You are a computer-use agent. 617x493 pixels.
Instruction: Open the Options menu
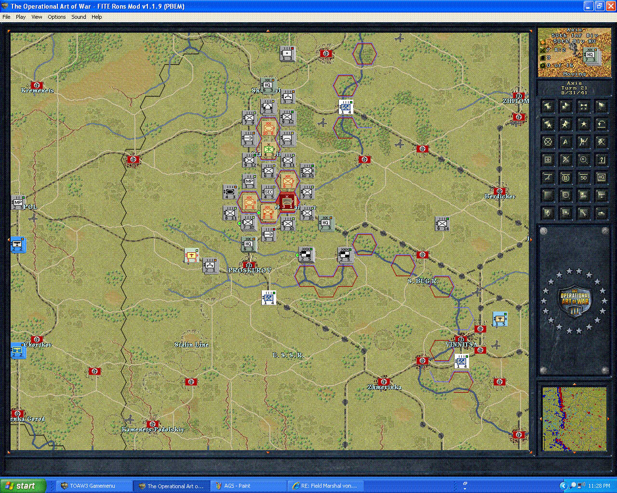click(57, 17)
